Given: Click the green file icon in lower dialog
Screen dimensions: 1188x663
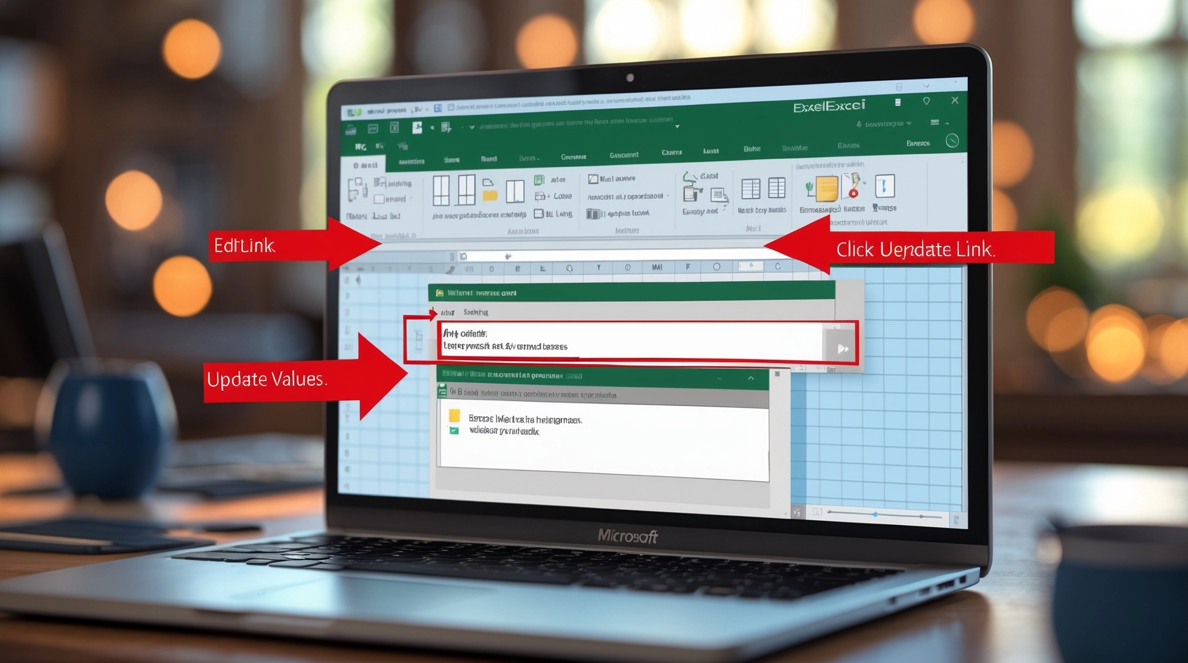Looking at the screenshot, I should [x=442, y=391].
